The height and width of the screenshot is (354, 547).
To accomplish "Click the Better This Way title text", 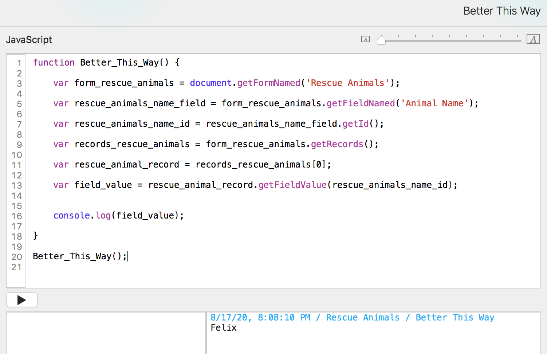I will click(x=501, y=11).
